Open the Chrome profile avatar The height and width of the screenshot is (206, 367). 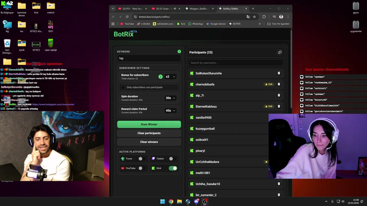(x=281, y=17)
